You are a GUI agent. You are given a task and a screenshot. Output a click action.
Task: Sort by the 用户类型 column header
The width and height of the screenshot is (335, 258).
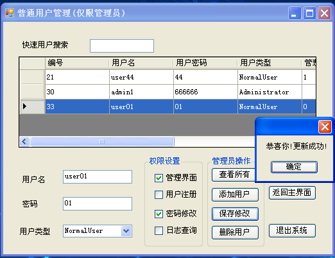[270, 63]
